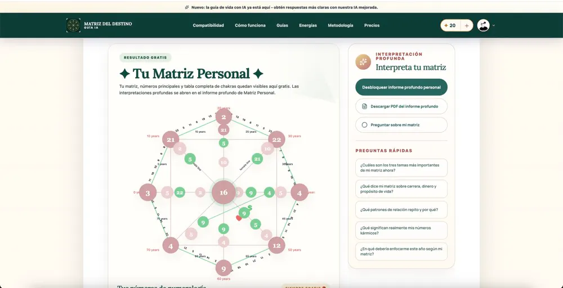The image size is (563, 288).
Task: Open the Metodología page link
Action: (341, 25)
